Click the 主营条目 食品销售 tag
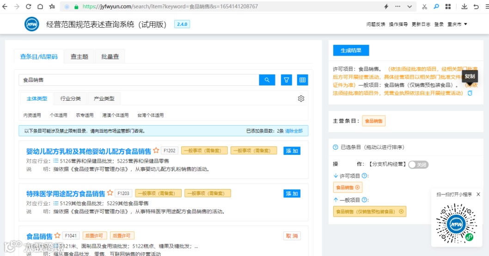The image size is (489, 256). 373,121
